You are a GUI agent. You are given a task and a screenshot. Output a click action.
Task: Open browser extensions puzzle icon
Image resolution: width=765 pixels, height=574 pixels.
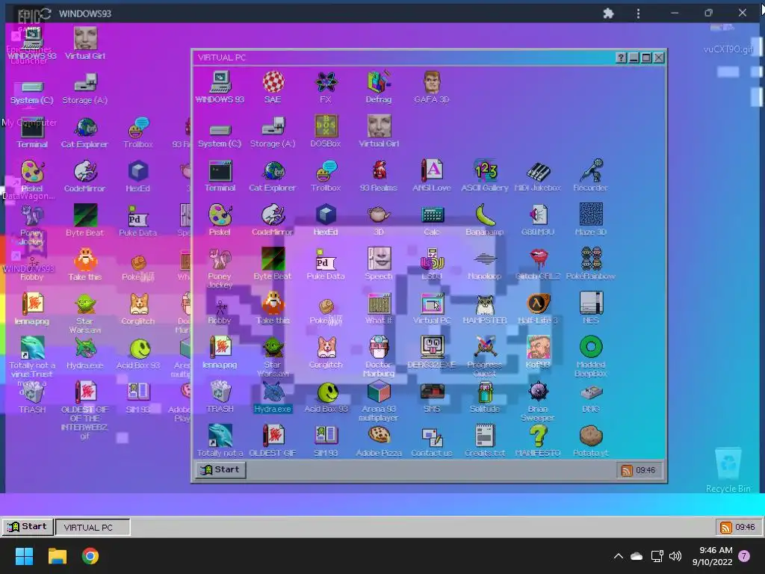[x=608, y=13]
